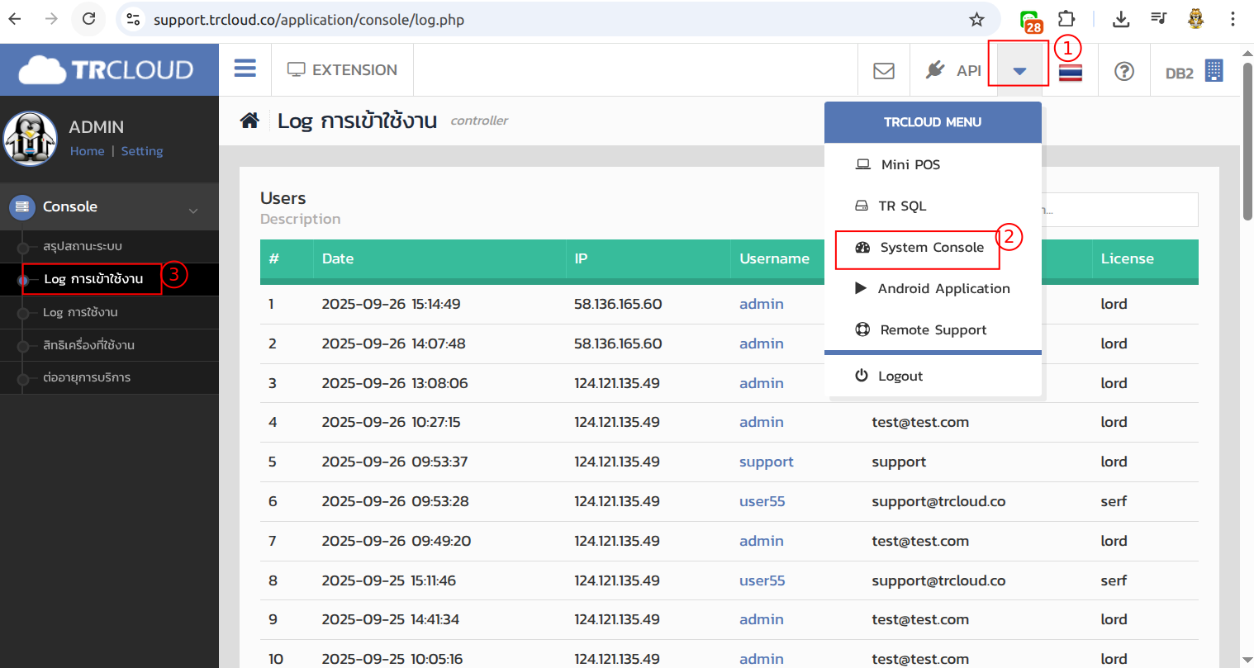Viewport: 1254px width, 668px height.
Task: Choose Mini POS menu entry
Action: click(x=910, y=165)
